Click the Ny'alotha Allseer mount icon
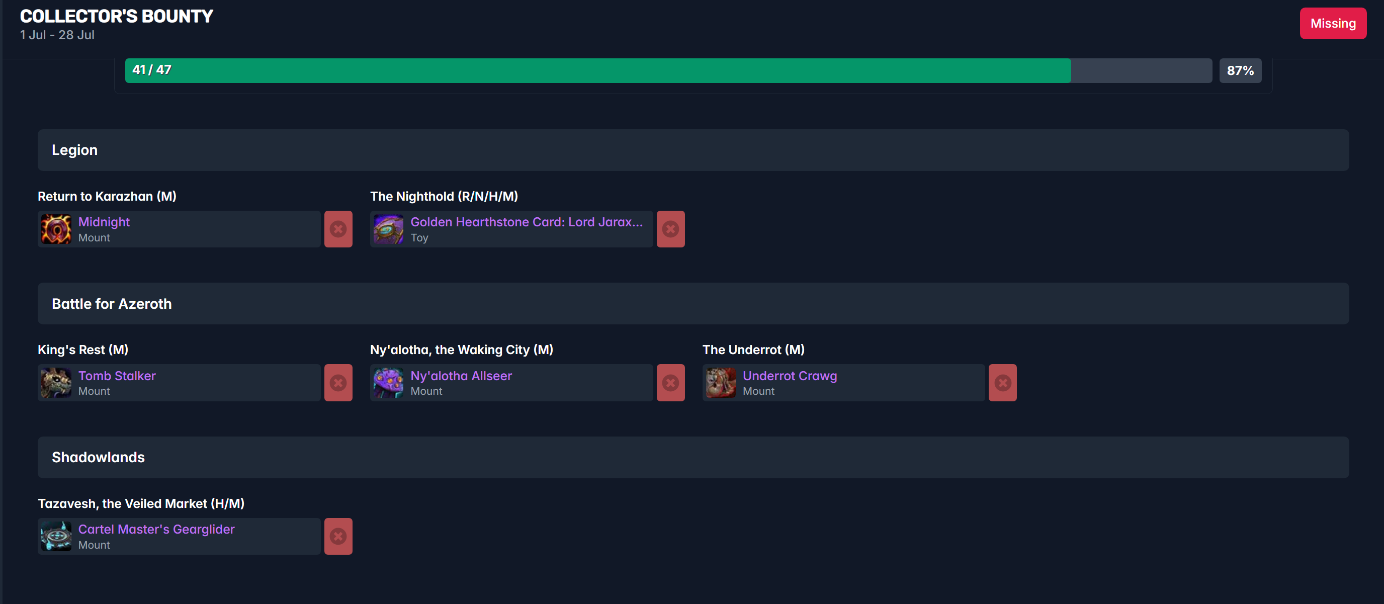 (388, 383)
